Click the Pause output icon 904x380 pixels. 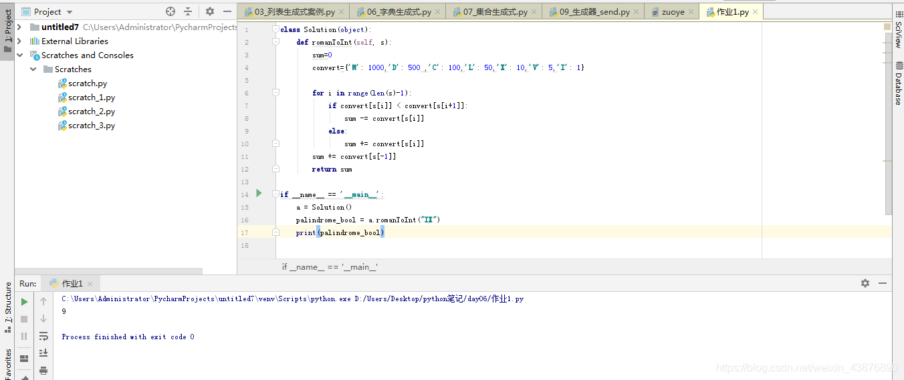pos(25,337)
